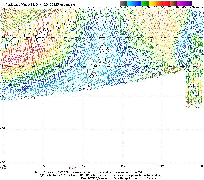
Task: Click the -58 latitude axis label
Action: pos(2,128)
